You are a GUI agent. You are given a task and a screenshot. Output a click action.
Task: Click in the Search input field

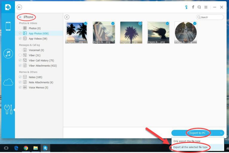pyautogui.click(x=210, y=17)
